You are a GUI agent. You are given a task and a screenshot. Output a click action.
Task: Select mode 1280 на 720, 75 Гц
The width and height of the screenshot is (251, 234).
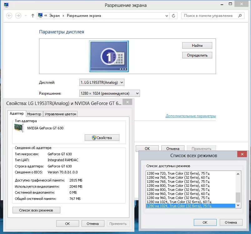[191, 173]
